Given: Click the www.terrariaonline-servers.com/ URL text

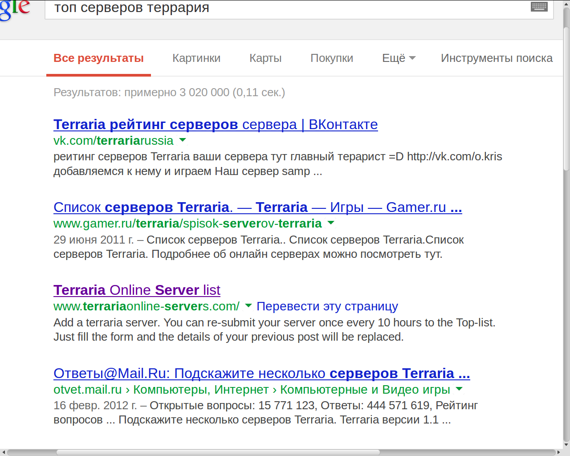Looking at the screenshot, I should click(x=147, y=306).
